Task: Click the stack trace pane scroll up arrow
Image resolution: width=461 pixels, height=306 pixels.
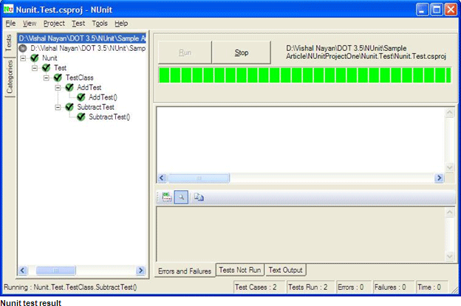Action: (449, 212)
